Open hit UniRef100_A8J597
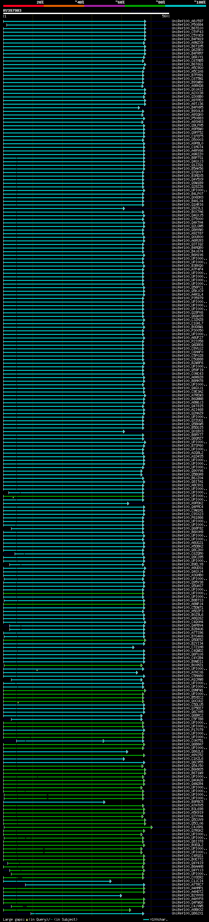Viewport: 209px width, 922px height. point(187,21)
